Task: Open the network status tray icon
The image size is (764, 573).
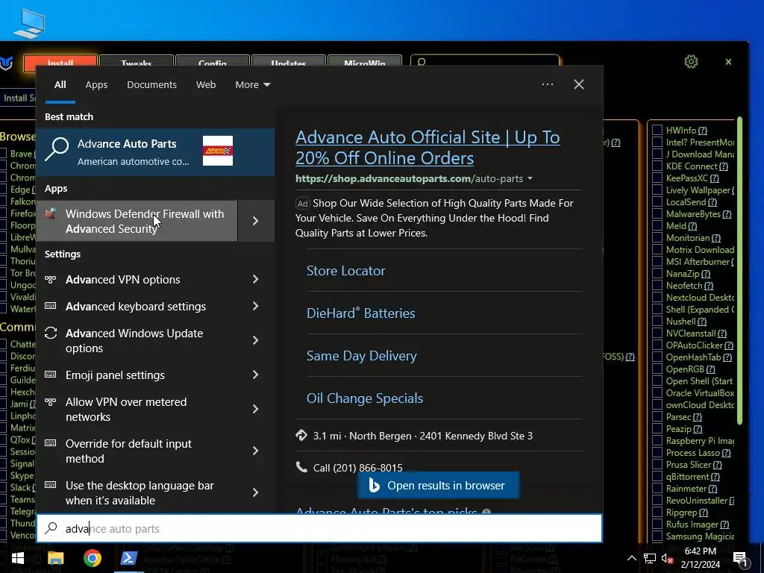Action: [650, 558]
